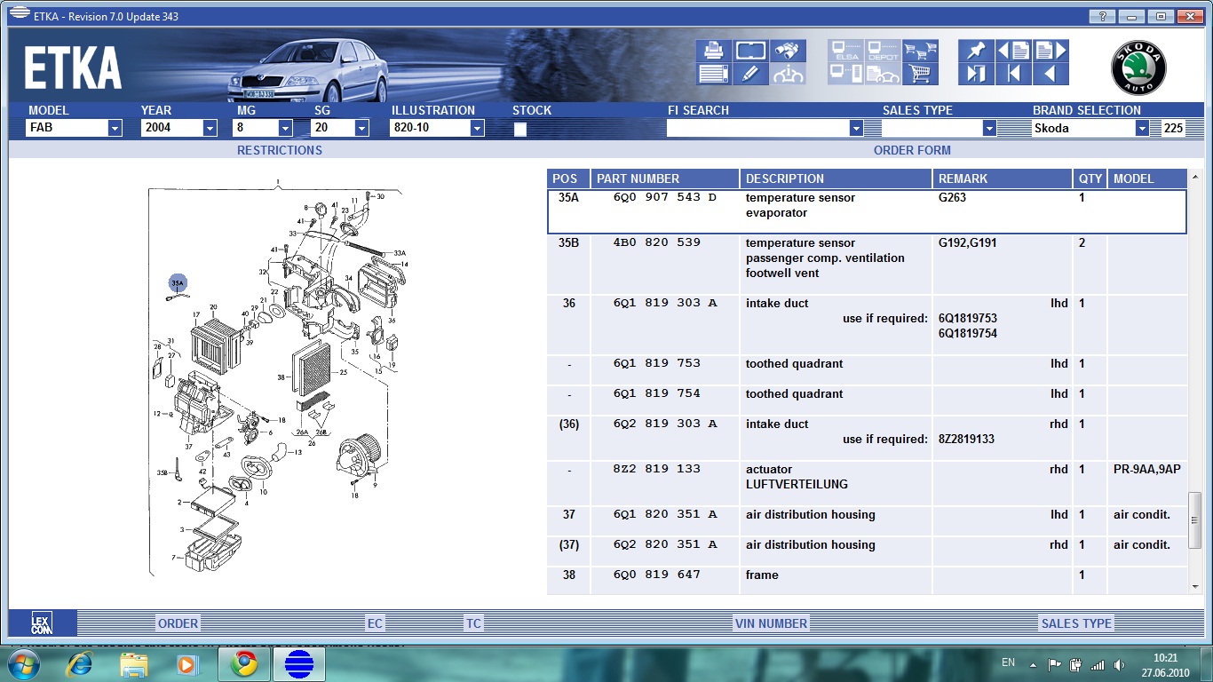Click the POS column header
The height and width of the screenshot is (682, 1213).
pyautogui.click(x=568, y=178)
